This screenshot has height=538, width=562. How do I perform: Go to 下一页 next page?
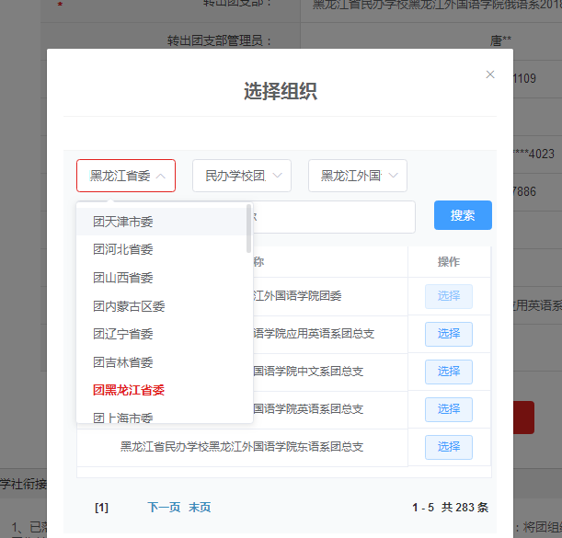coord(164,507)
